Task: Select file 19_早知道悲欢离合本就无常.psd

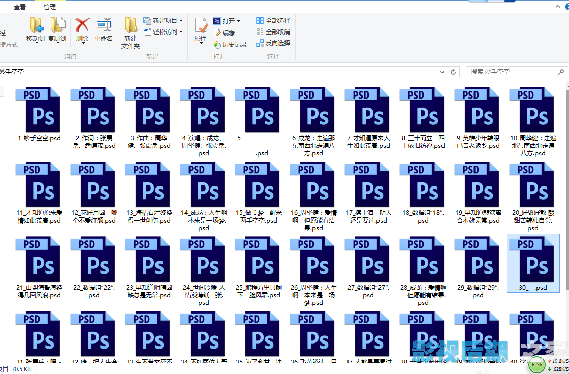Action: [x=478, y=193]
